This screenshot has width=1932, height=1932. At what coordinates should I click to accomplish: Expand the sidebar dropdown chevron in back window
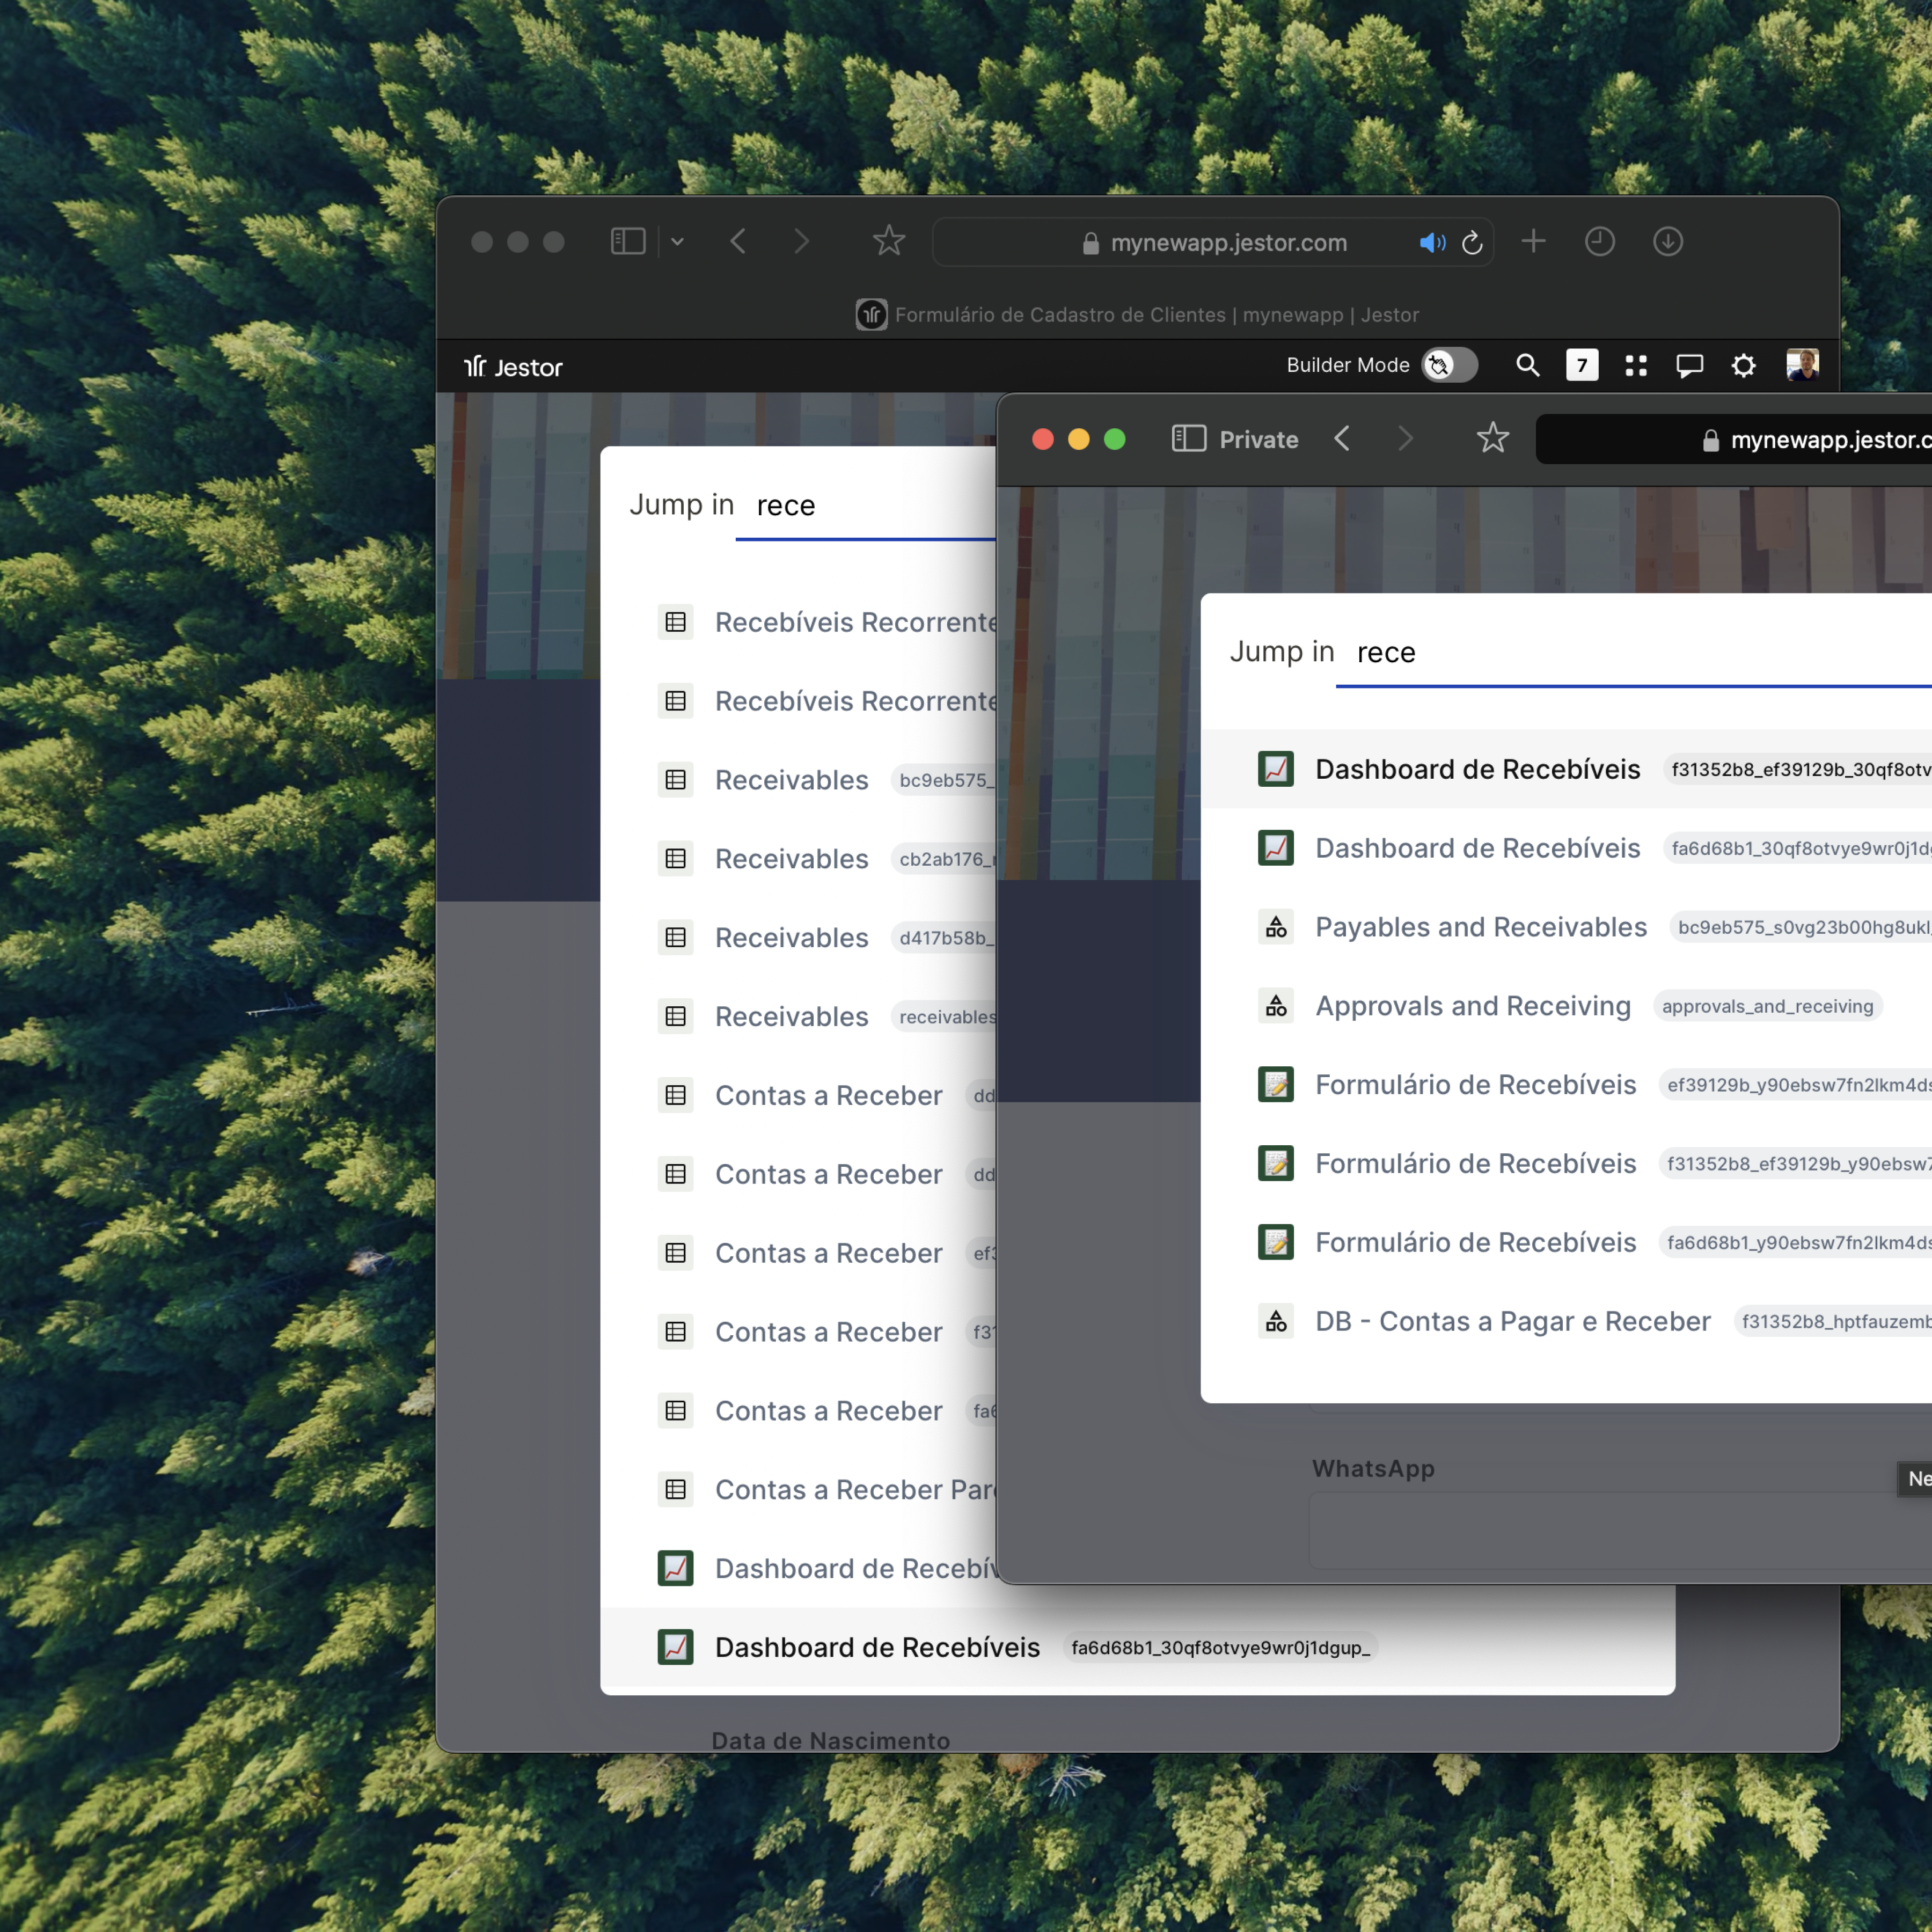677,241
